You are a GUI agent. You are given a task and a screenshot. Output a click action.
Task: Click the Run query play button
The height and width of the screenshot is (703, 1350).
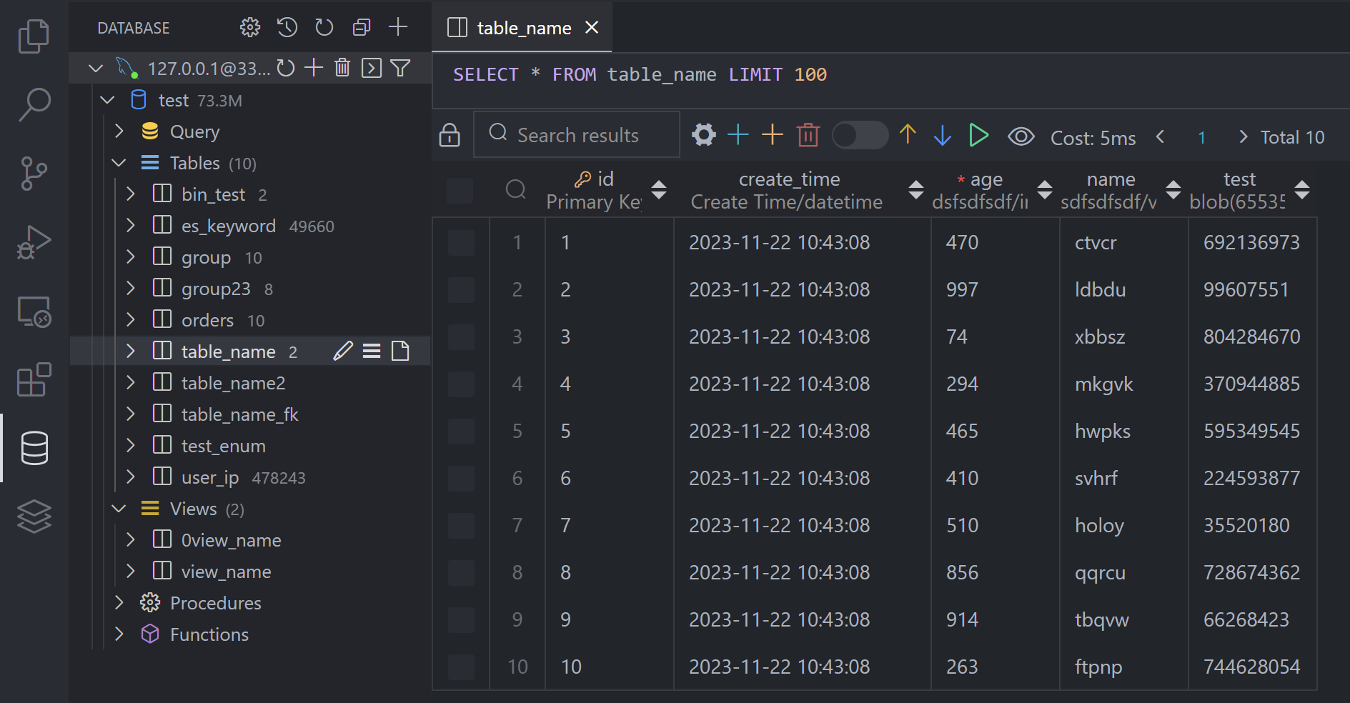[978, 135]
